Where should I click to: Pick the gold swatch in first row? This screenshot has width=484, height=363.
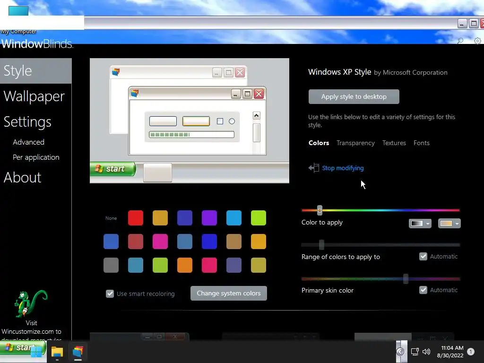160,218
